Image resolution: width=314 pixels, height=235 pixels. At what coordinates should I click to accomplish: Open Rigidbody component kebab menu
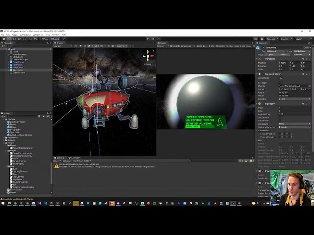pyautogui.click(x=310, y=104)
